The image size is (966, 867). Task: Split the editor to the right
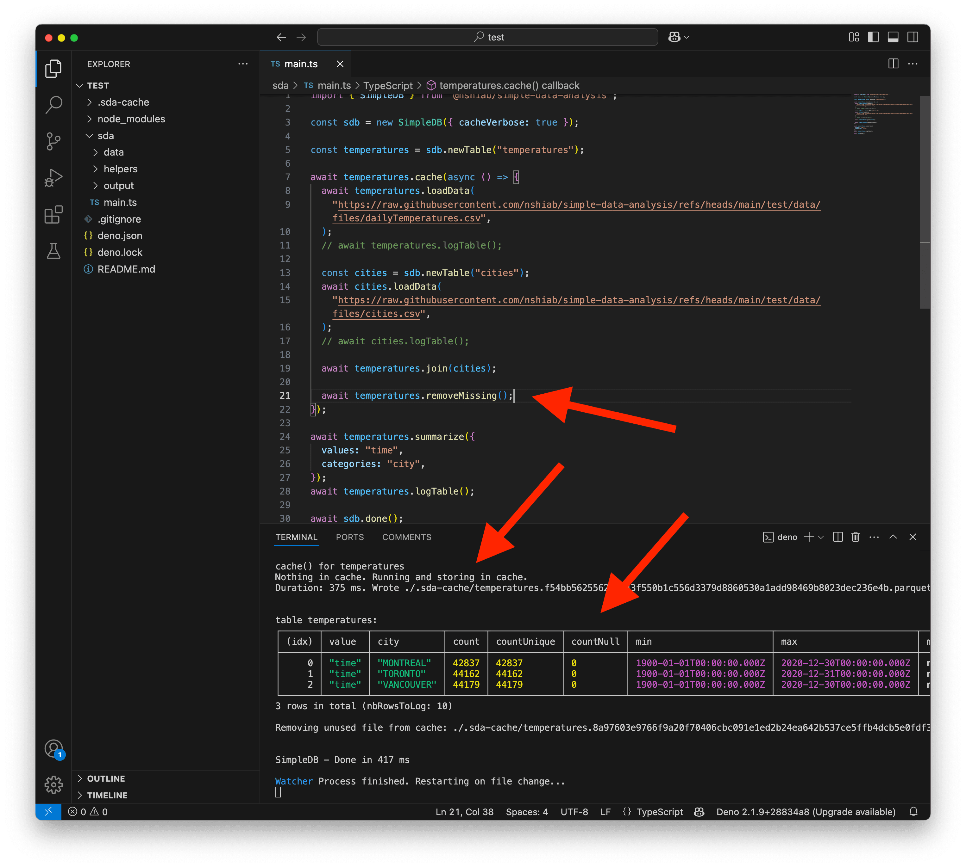(893, 64)
